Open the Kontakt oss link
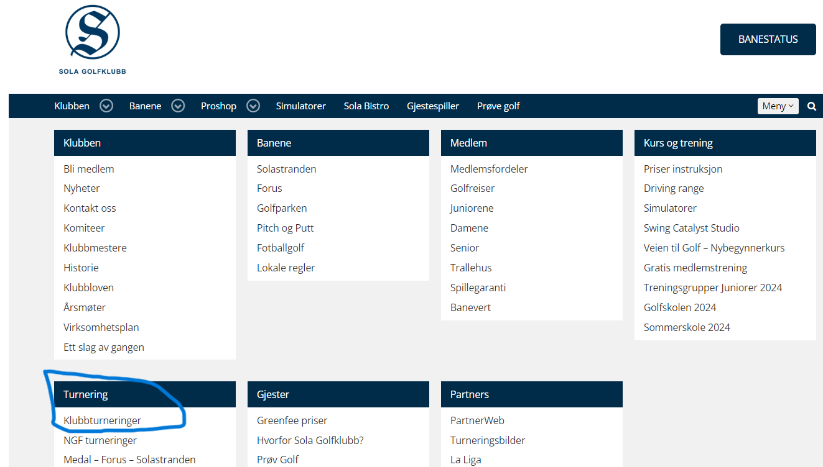 point(90,208)
